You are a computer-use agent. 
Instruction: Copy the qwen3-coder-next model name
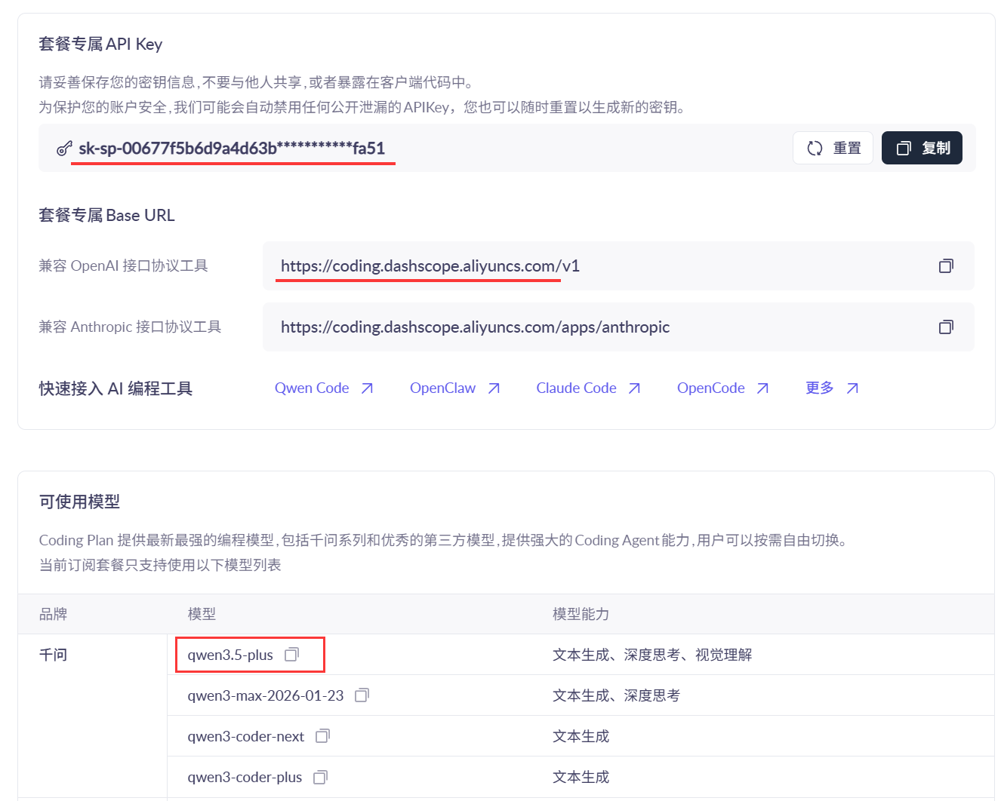click(322, 736)
